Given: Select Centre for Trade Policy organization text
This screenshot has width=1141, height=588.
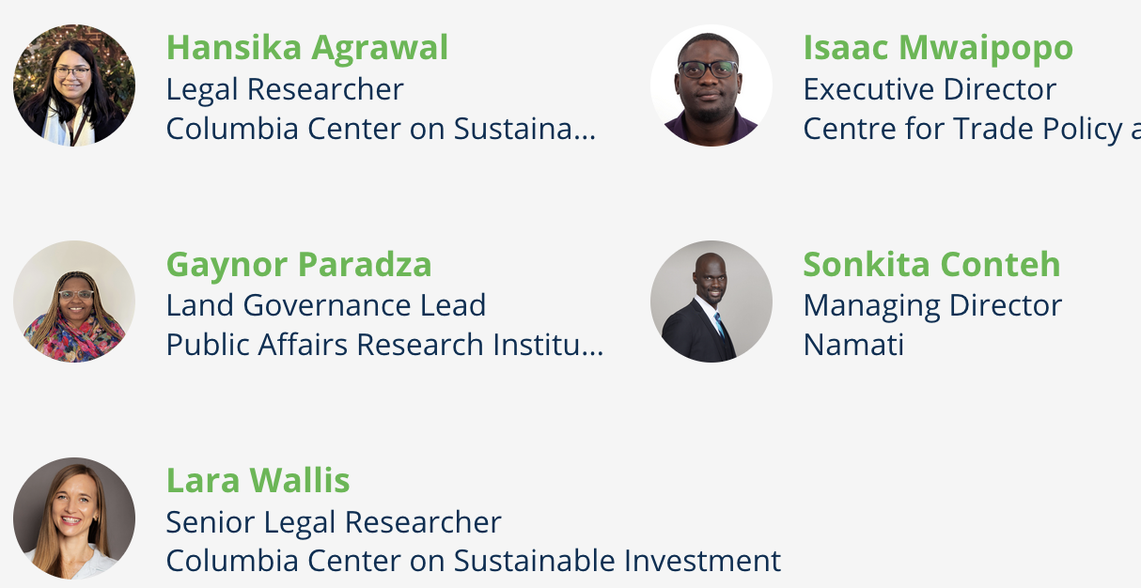Looking at the screenshot, I should [972, 129].
